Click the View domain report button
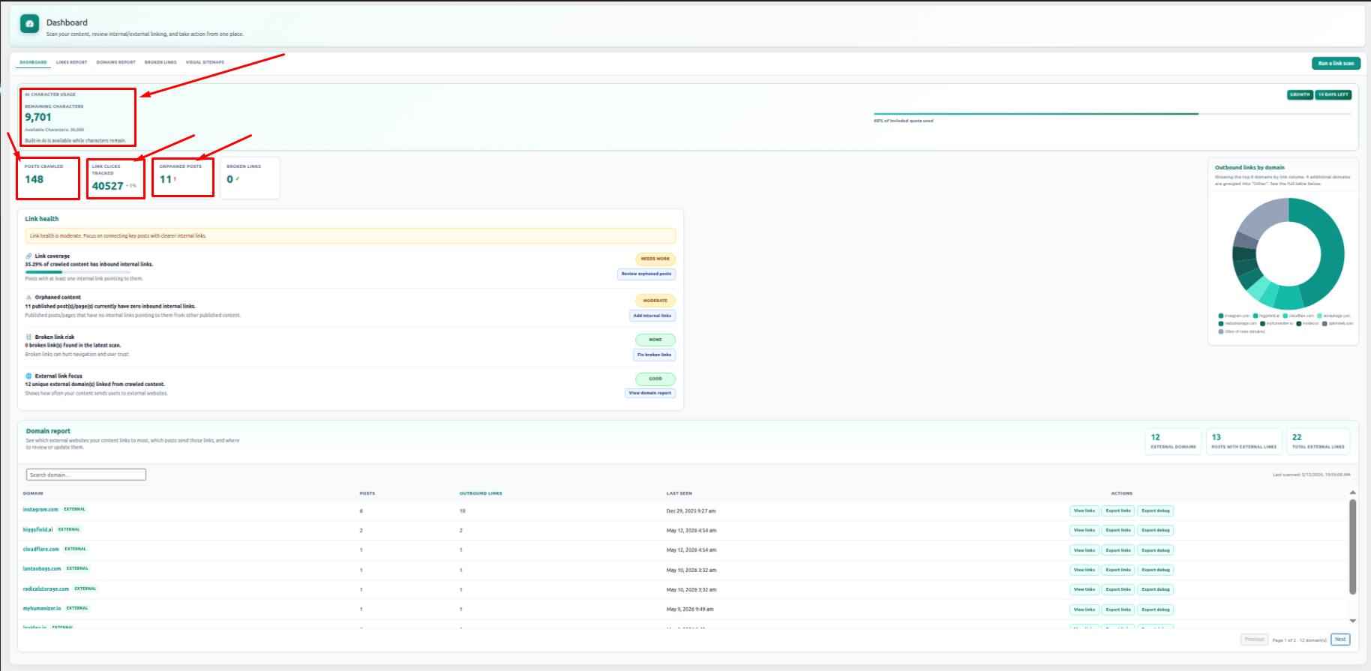Viewport: 1371px width, 671px height. tap(650, 393)
